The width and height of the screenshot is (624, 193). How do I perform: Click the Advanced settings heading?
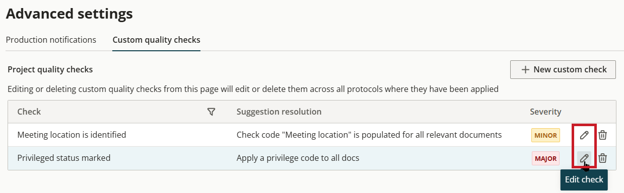[x=70, y=14]
